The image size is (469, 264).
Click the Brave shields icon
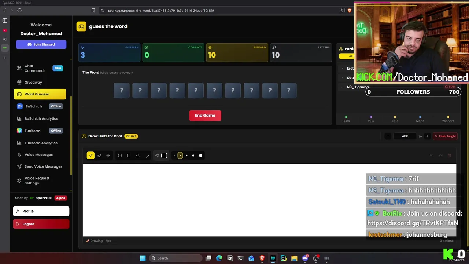[x=349, y=11]
